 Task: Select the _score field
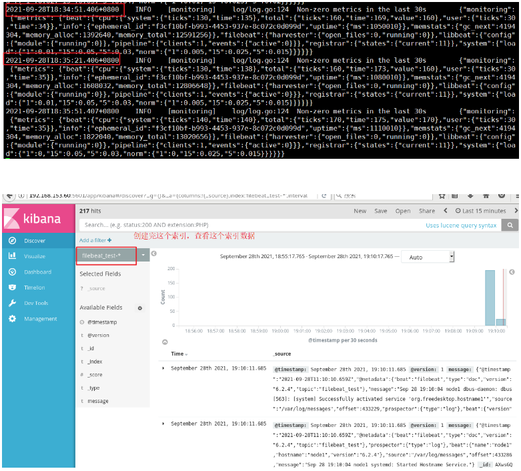point(95,375)
